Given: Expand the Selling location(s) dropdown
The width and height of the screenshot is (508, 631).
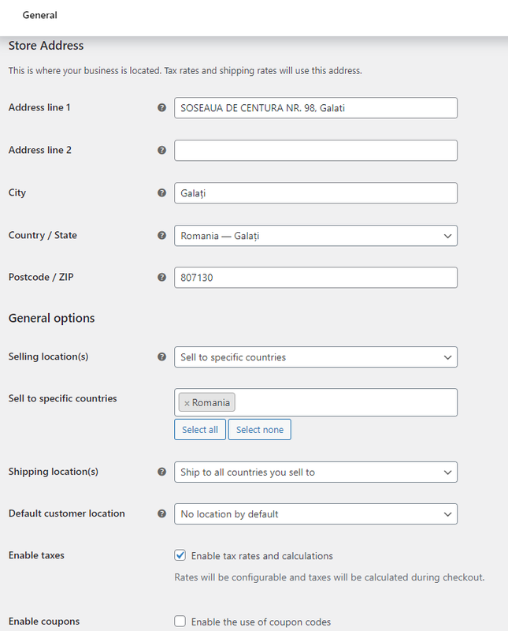Looking at the screenshot, I should tap(315, 357).
